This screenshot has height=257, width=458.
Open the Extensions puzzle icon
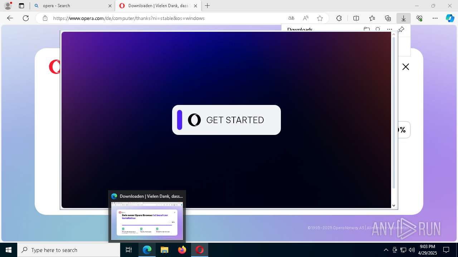[x=339, y=18]
